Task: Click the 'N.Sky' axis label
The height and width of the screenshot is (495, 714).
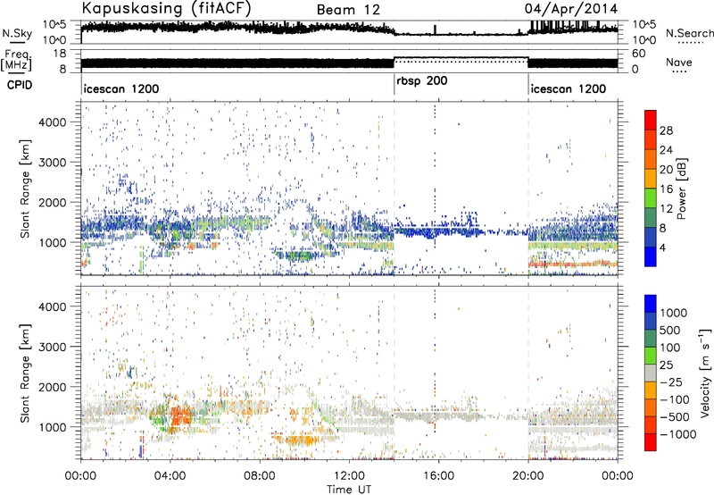Action: pyautogui.click(x=17, y=33)
